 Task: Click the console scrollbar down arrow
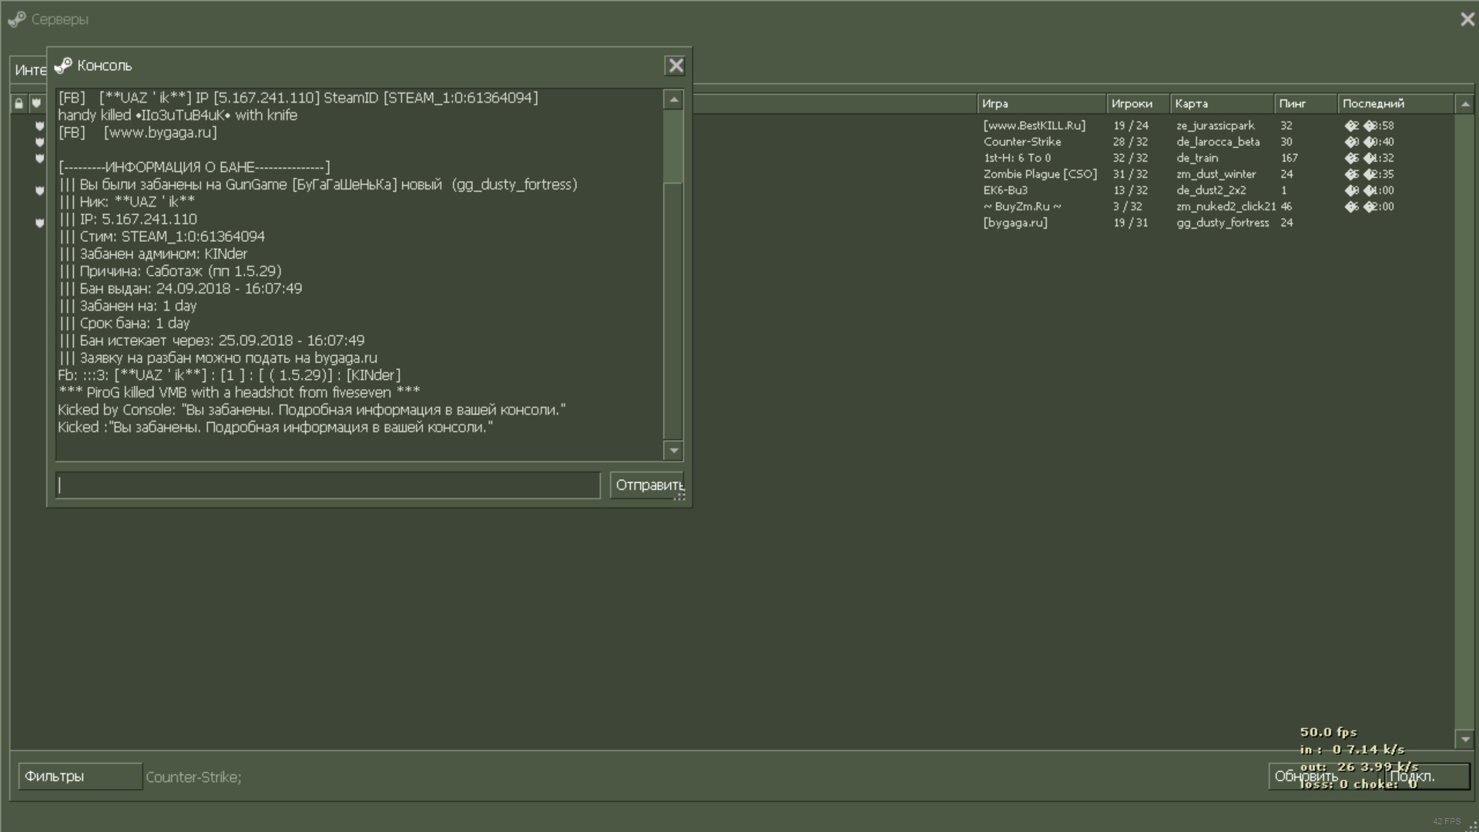(674, 451)
